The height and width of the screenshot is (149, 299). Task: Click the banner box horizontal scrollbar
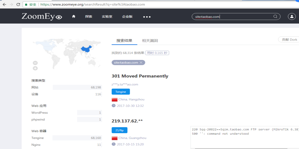pyautogui.click(x=241, y=148)
